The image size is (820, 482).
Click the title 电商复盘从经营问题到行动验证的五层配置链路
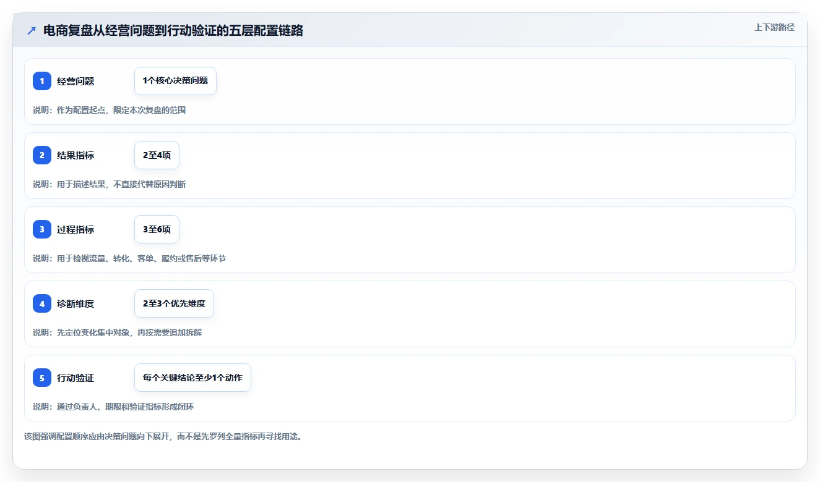[173, 31]
